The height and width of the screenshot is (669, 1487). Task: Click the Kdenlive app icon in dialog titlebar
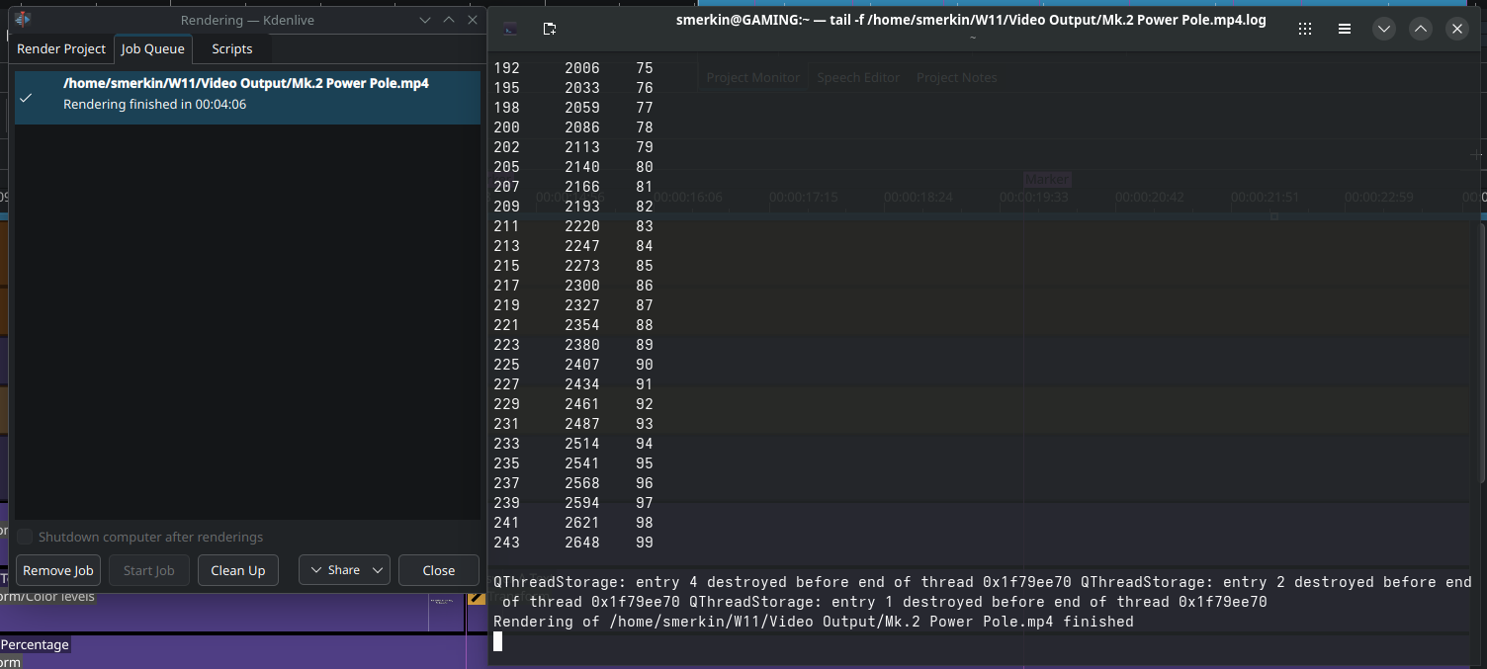[x=23, y=20]
